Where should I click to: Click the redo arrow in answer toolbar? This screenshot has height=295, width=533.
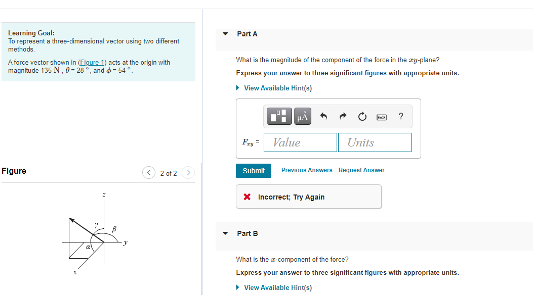coord(343,116)
